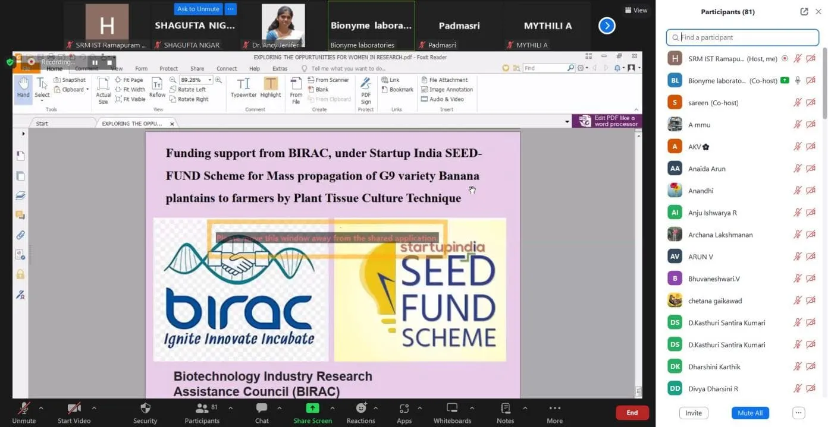
Task: Stop the Zoom recording
Action: coord(109,62)
